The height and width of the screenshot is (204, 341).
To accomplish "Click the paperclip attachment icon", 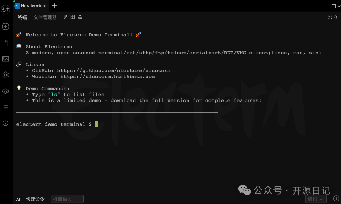I will [65, 17].
